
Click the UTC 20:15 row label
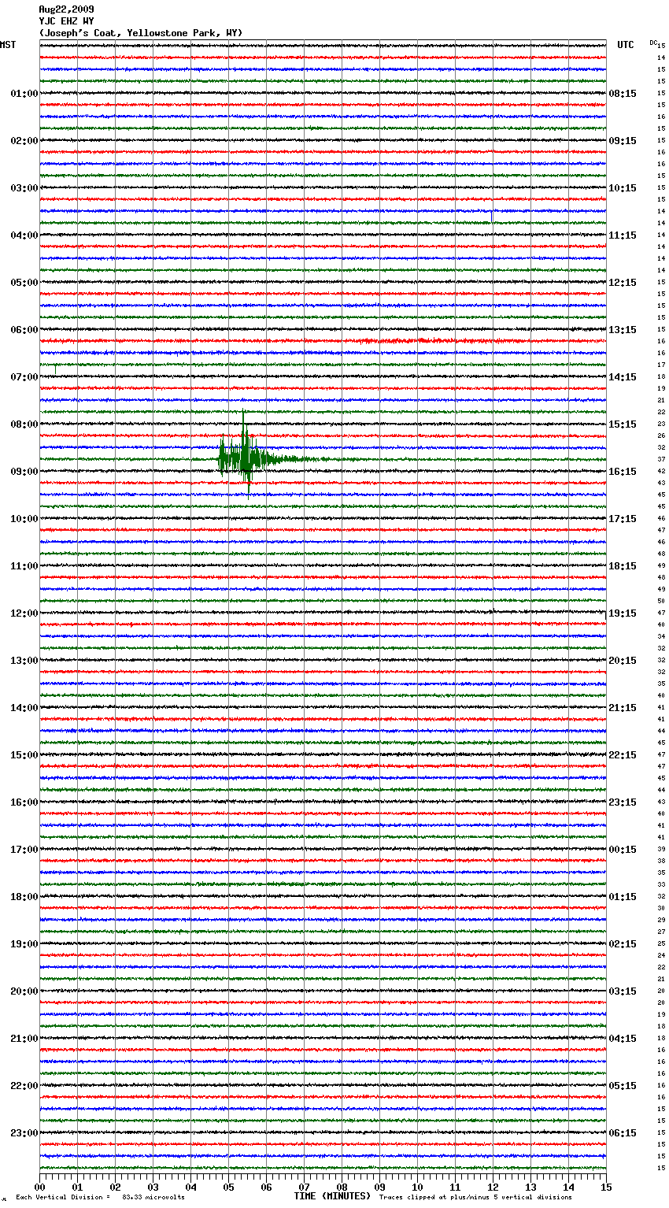tap(623, 661)
